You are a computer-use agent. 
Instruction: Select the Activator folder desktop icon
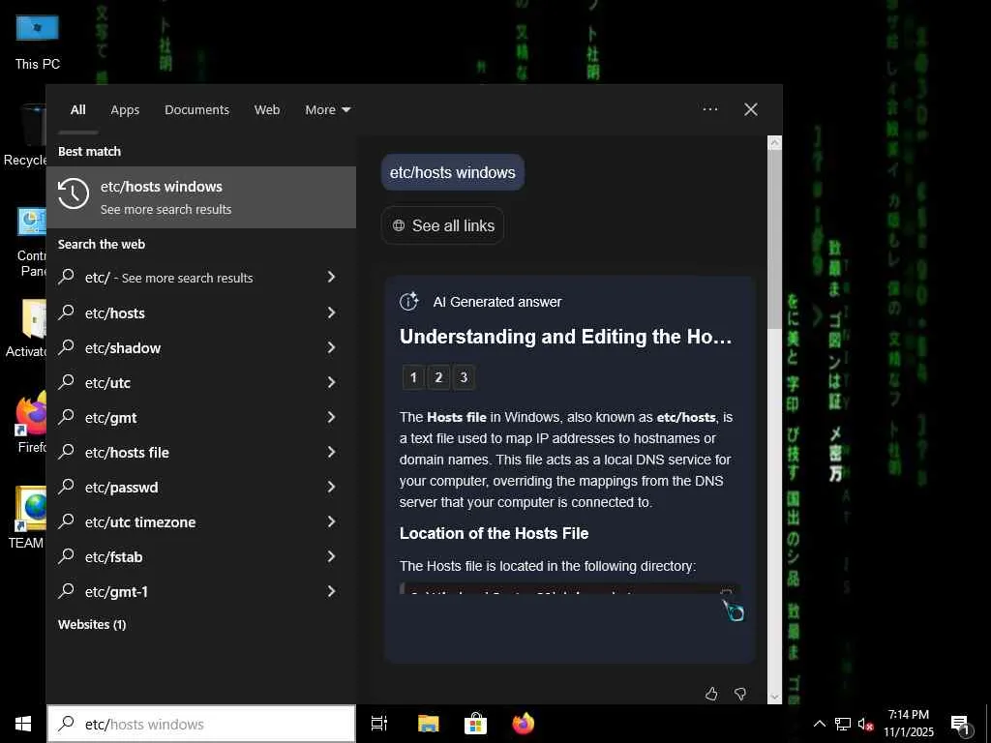pos(26,329)
